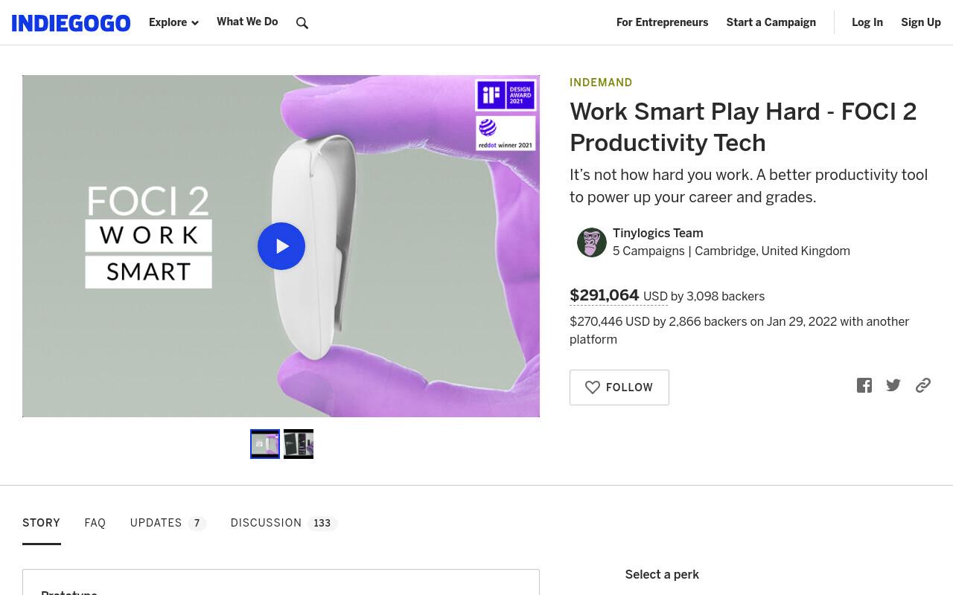Select the Story tab
Screen dimensions: 953x595
(41, 523)
